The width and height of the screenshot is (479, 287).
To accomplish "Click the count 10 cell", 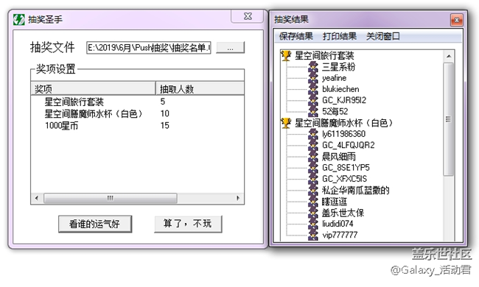I will coord(164,114).
